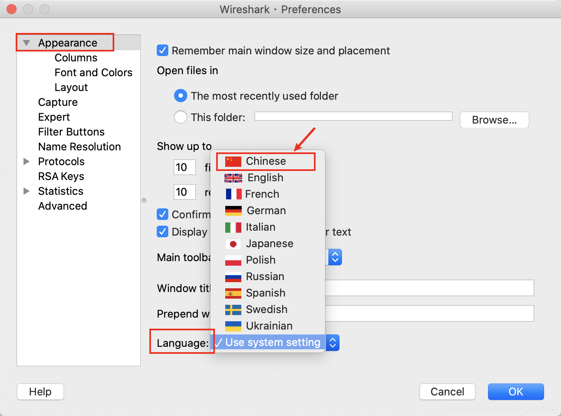Viewport: 561px width, 416px height.
Task: Select the Protocols tree item label
Action: (x=61, y=161)
